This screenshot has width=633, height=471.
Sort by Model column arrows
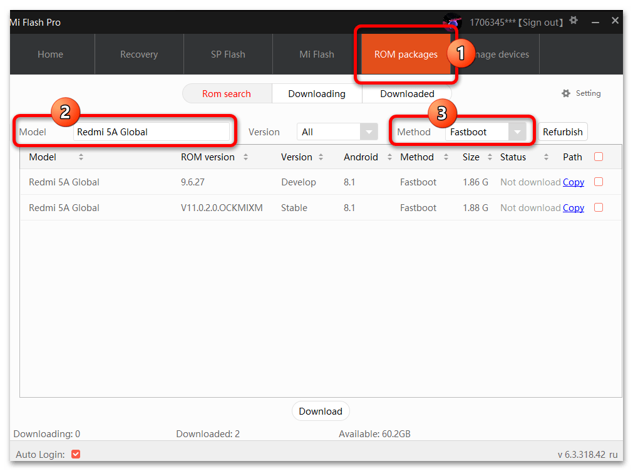[x=81, y=157]
